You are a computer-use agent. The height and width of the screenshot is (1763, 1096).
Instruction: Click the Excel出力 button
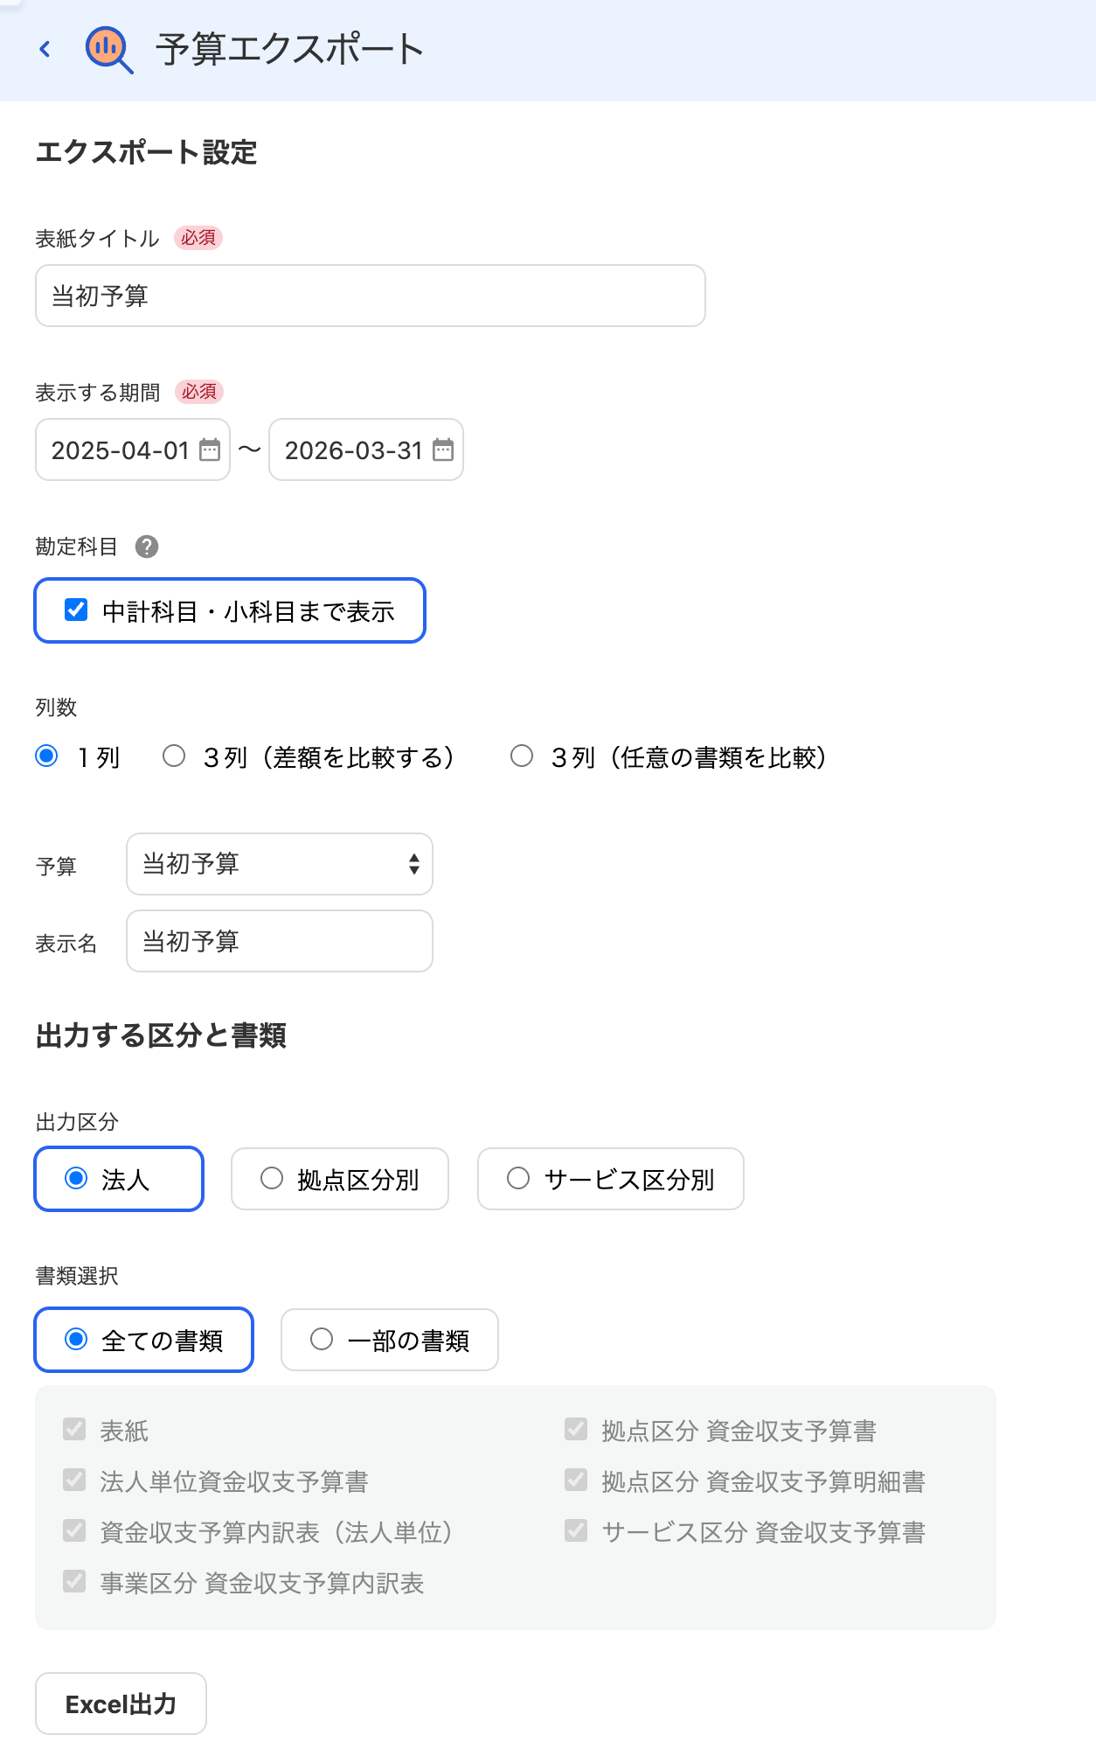tap(121, 1704)
